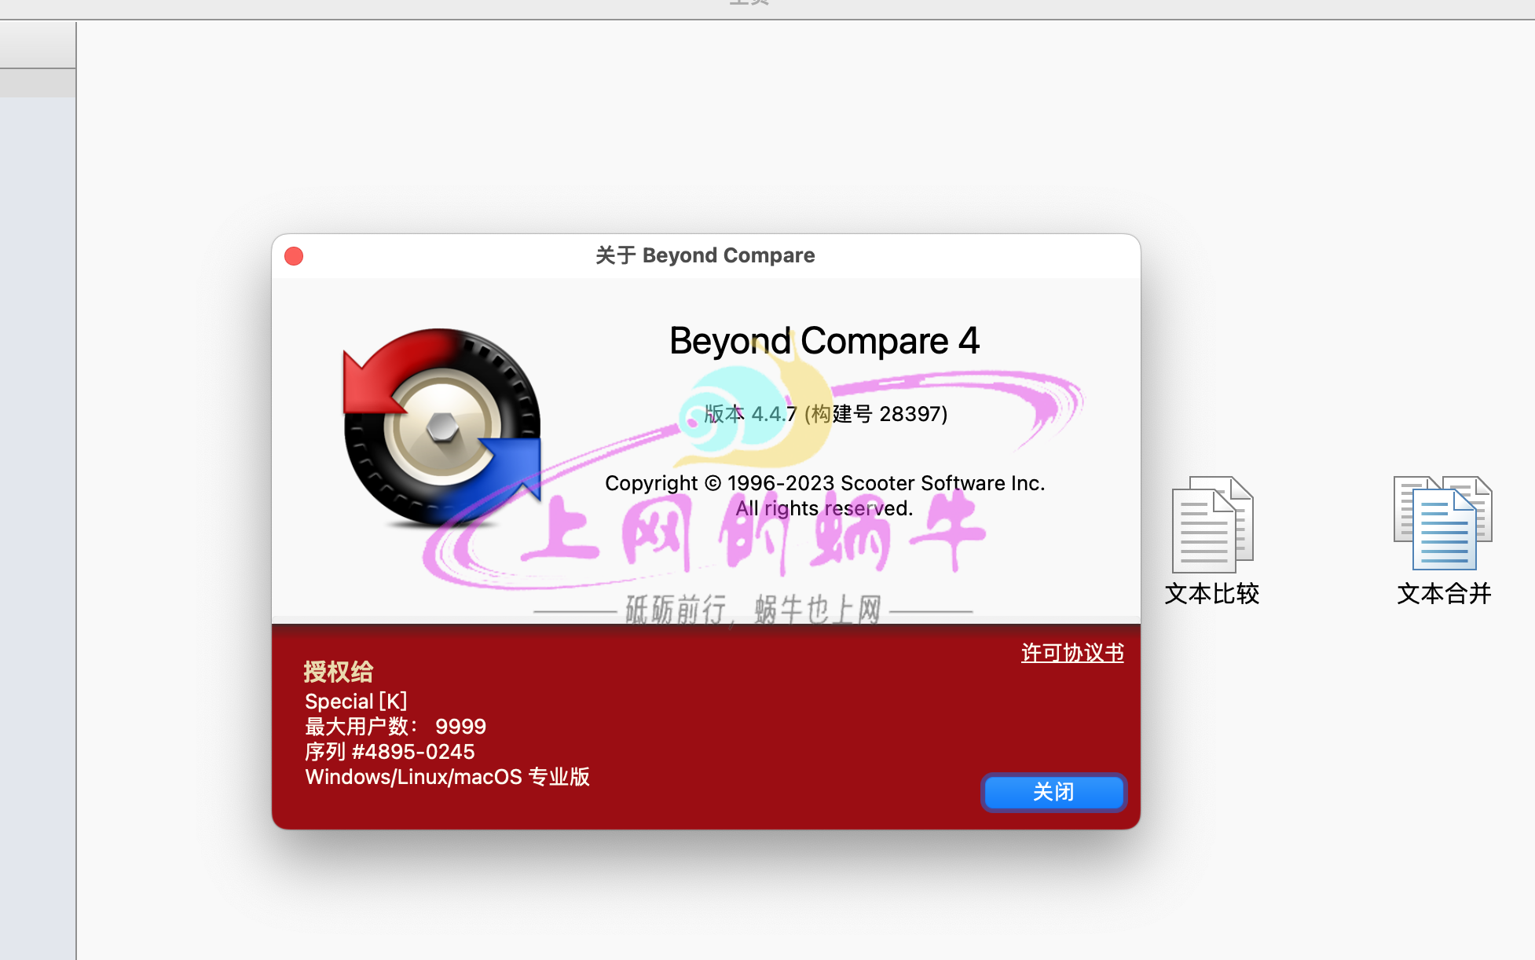View version 4.4.7 build number text
The height and width of the screenshot is (960, 1535).
pos(824,414)
